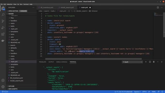Open the Accounts icon in activity bar
Screen dimensions: 165x93
(3, 80)
